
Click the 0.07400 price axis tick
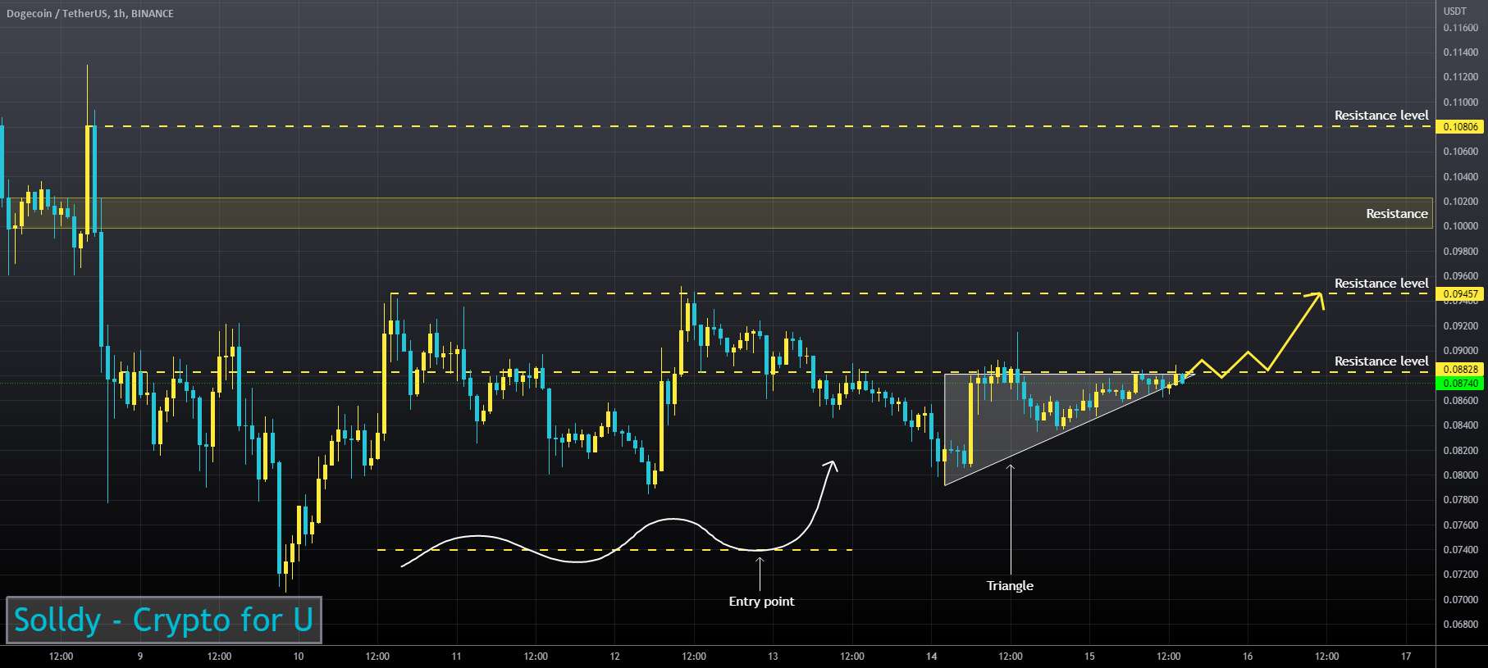tap(1460, 550)
